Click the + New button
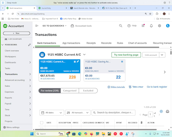The image size is (172, 137). coord(16,33)
